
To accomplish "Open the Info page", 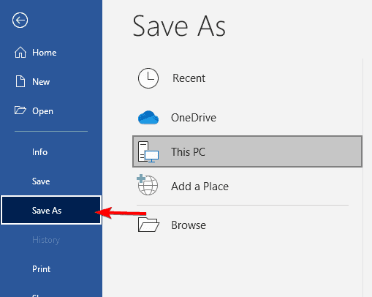I will click(x=39, y=152).
